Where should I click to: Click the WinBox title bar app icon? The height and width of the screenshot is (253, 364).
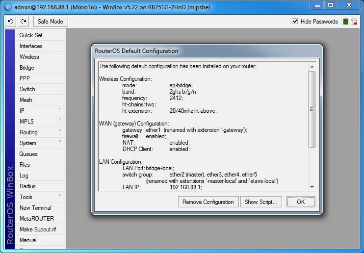click(x=7, y=7)
